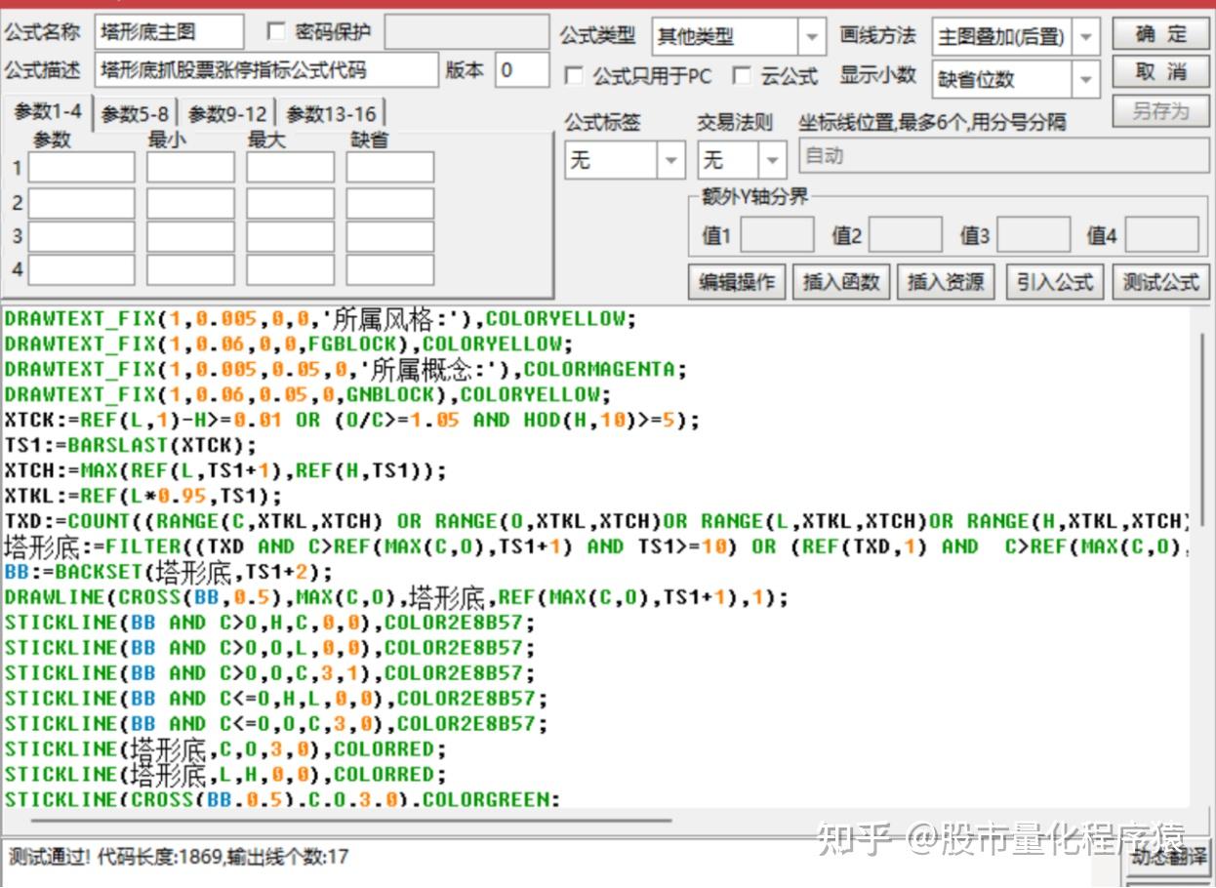Open the 参数9-12 tab

[x=227, y=114]
